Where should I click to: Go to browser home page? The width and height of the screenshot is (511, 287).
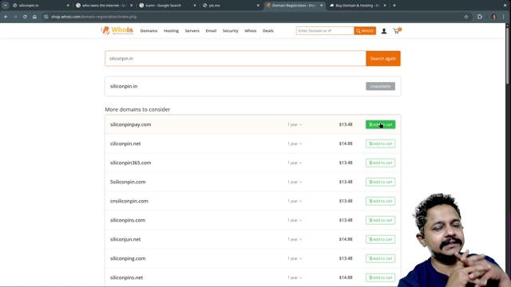pyautogui.click(x=34, y=17)
